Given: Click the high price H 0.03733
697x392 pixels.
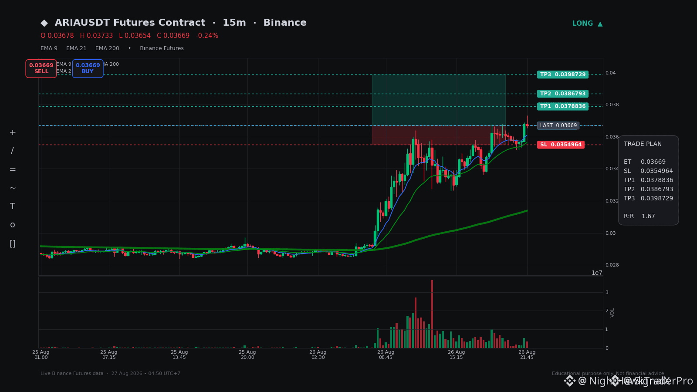Looking at the screenshot, I should coord(96,36).
